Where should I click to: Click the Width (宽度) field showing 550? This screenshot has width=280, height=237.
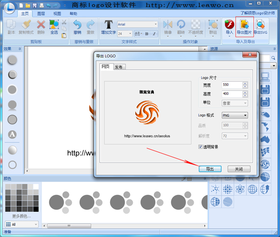click(x=232, y=85)
